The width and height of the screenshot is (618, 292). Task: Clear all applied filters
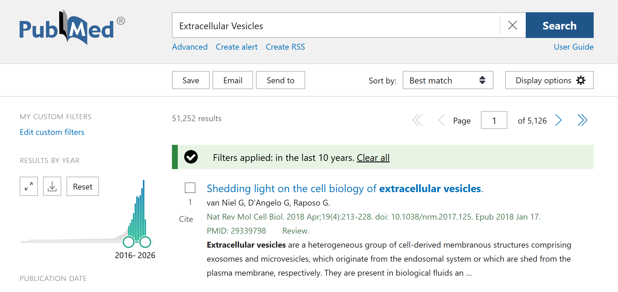[373, 158]
